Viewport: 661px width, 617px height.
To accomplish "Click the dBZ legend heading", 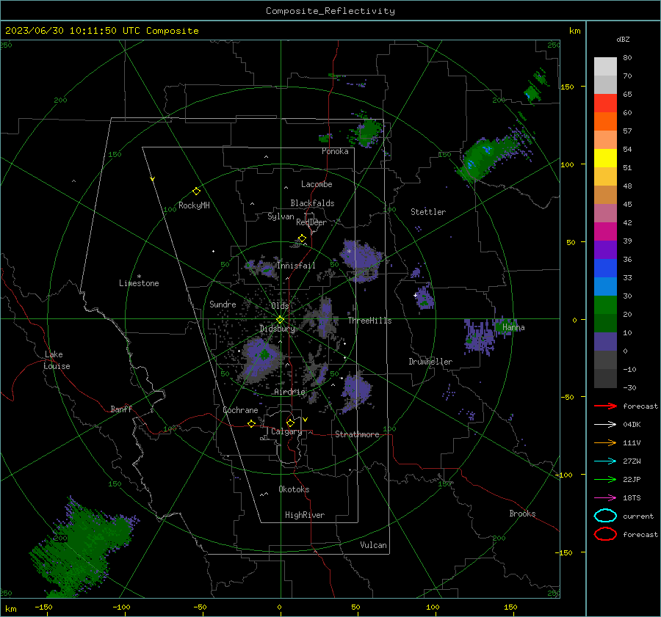I will click(x=623, y=40).
